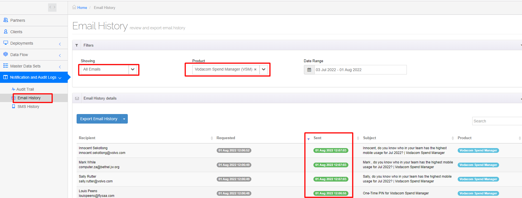Click computer.za@bethel.jw.org email address
522x198 pixels.
[99, 167]
